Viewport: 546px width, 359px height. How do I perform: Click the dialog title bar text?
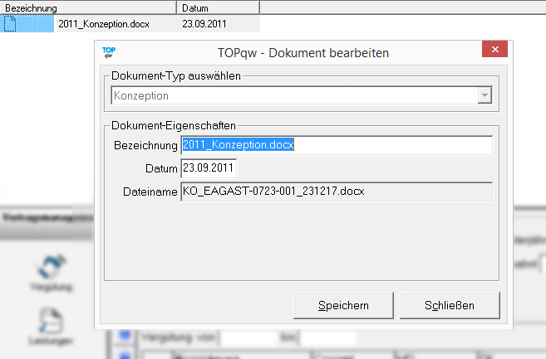[x=303, y=52]
